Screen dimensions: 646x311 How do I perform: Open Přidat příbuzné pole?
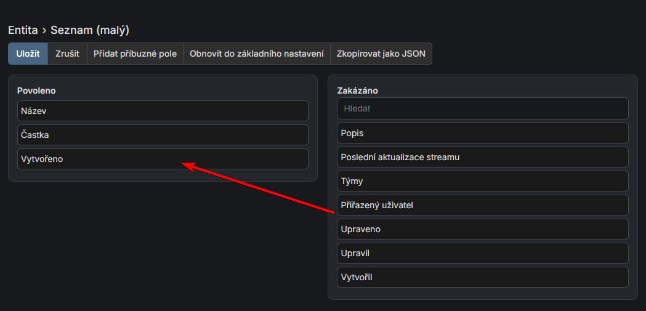(135, 54)
